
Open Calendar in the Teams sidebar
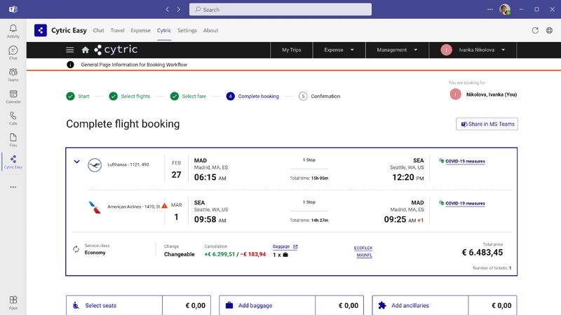pos(13,97)
